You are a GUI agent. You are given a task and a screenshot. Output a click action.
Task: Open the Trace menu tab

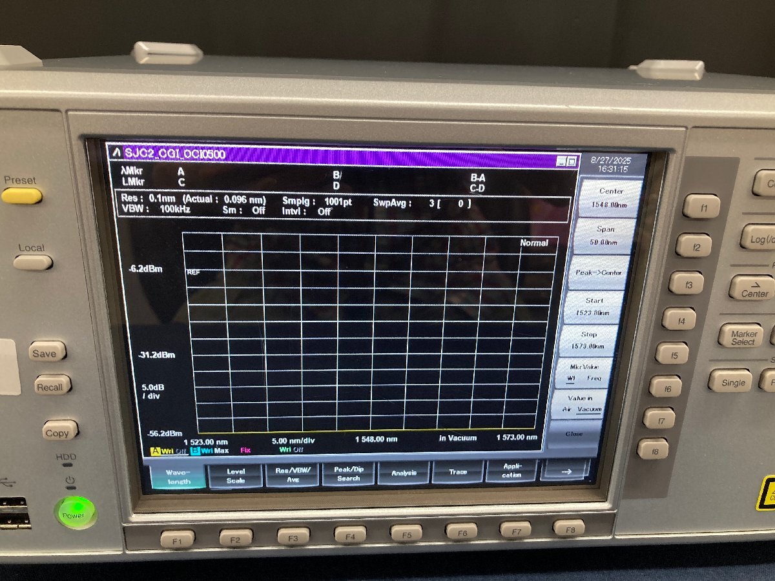[458, 472]
